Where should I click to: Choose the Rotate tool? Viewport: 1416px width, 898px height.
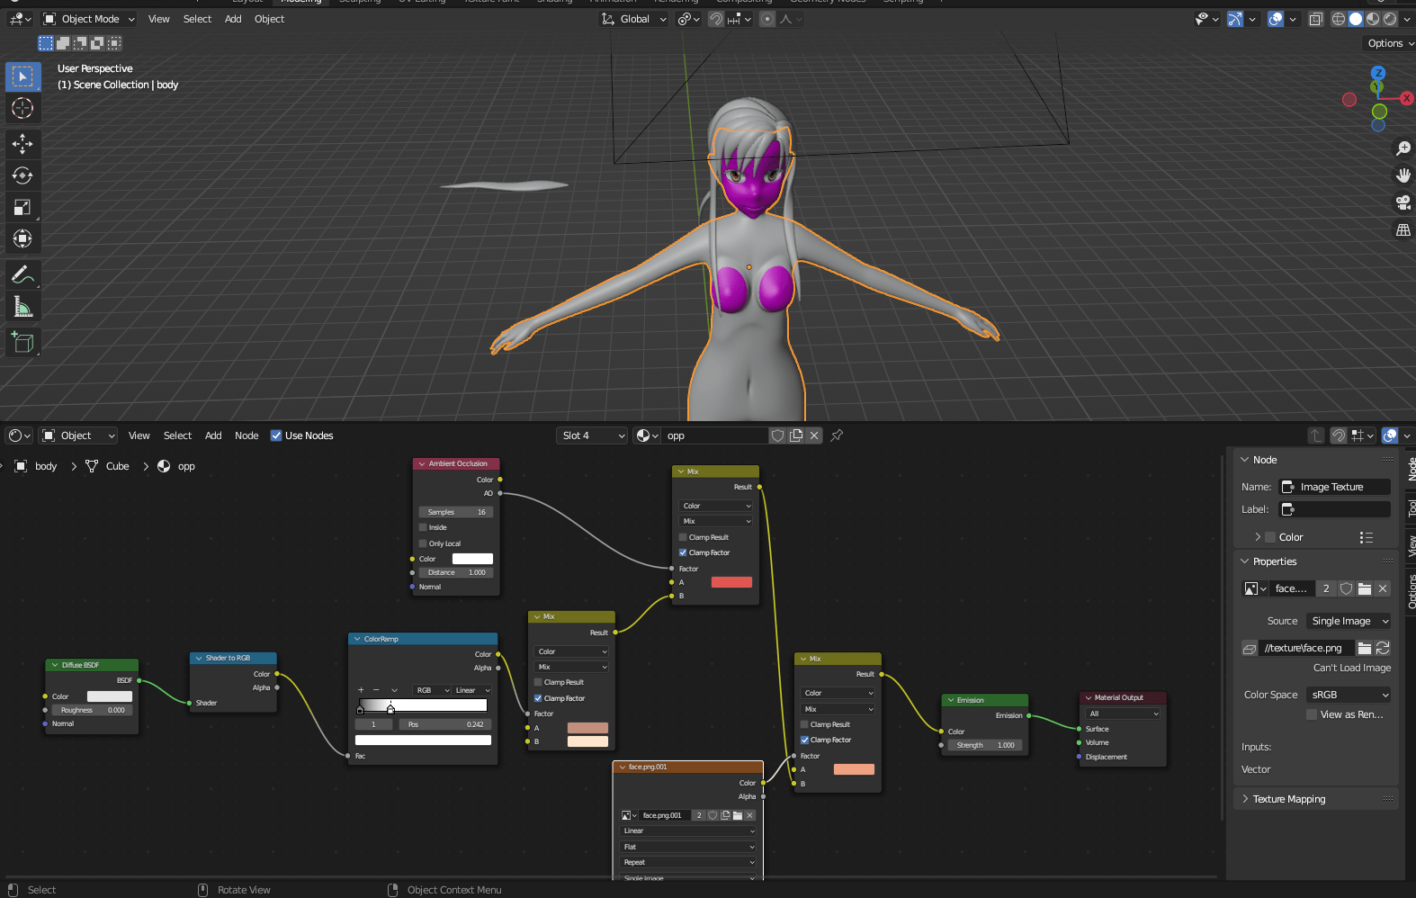click(22, 175)
